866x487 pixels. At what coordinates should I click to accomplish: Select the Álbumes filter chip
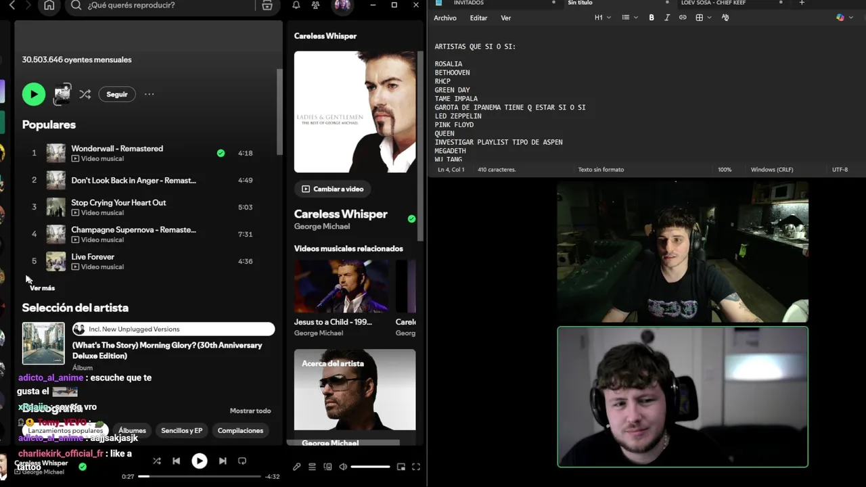[132, 430]
